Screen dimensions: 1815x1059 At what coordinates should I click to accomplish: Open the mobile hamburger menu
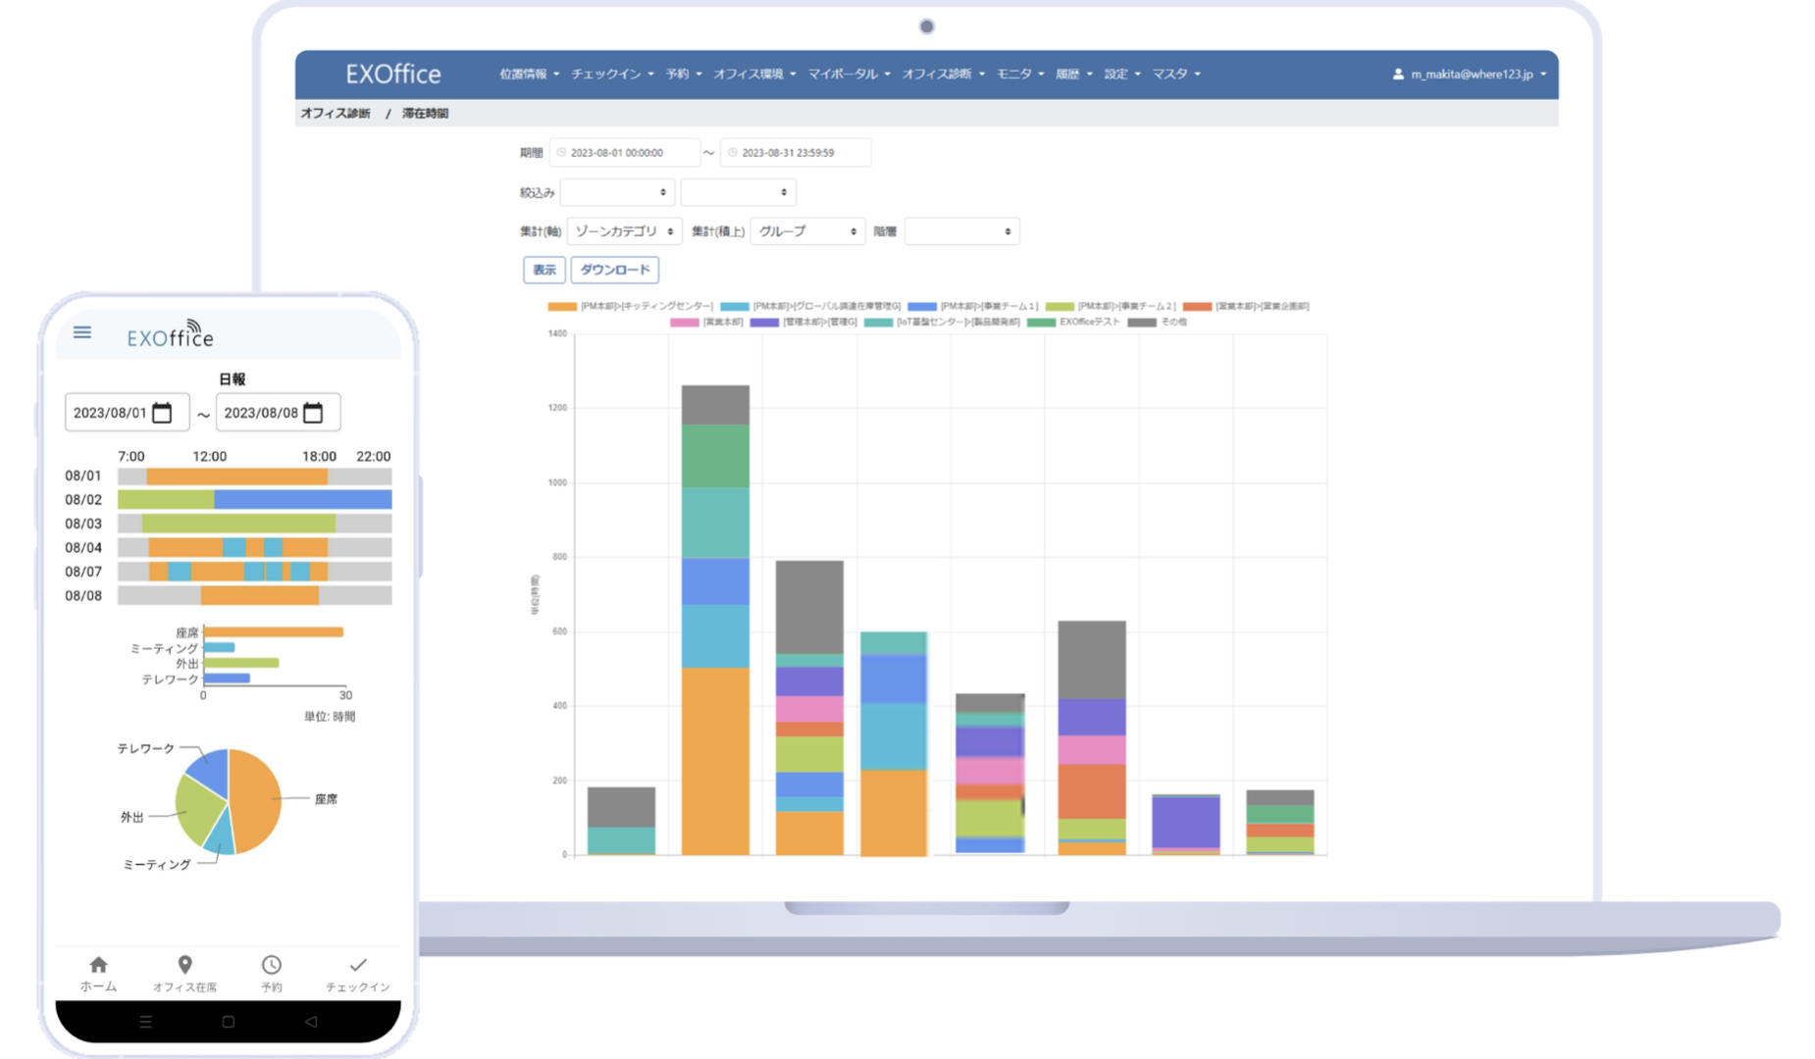[x=82, y=333]
